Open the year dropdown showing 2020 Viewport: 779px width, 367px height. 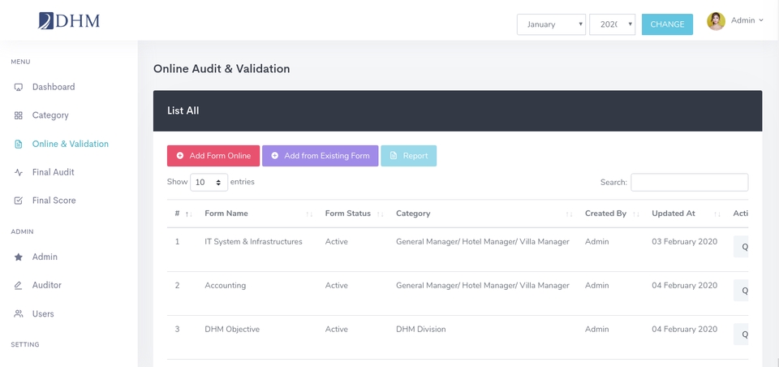point(612,24)
